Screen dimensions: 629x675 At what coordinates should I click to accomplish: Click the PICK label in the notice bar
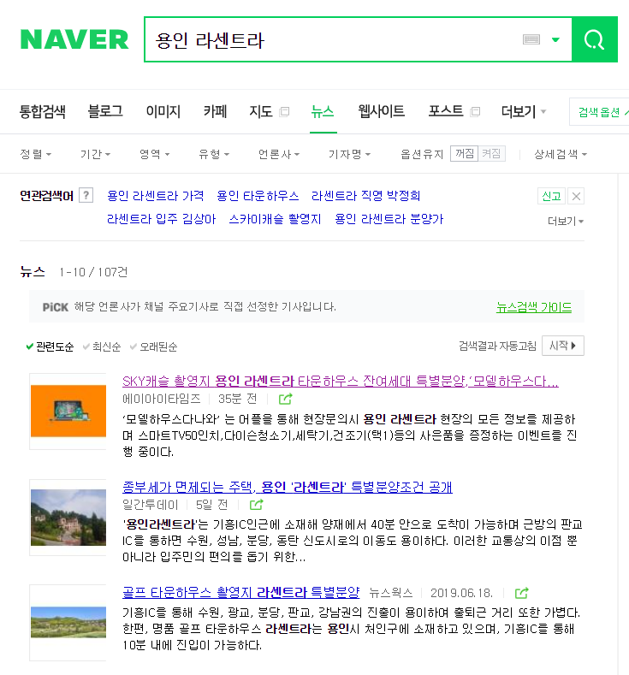pos(55,307)
